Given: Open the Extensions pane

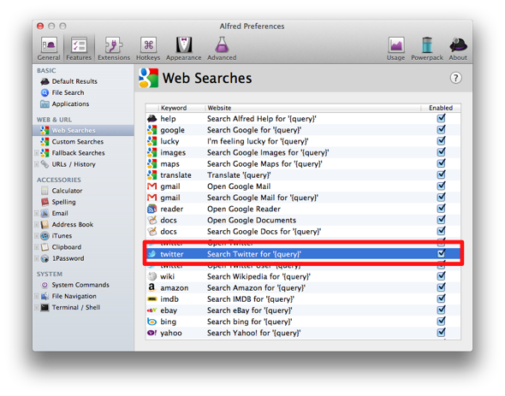Looking at the screenshot, I should click(114, 48).
